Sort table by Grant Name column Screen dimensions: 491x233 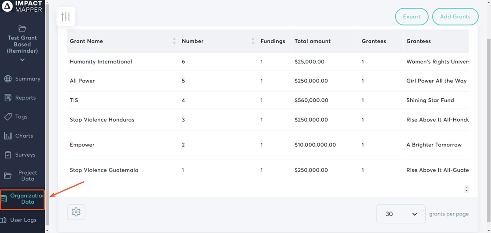tap(174, 41)
